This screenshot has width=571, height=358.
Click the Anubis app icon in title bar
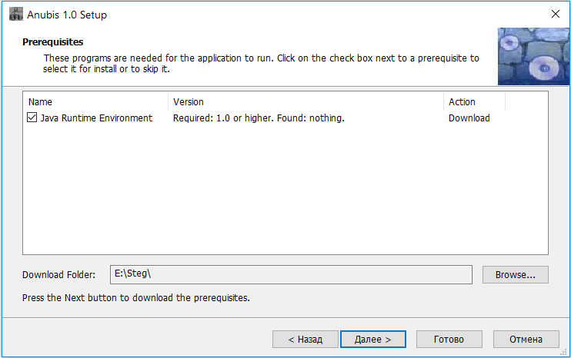[x=15, y=13]
